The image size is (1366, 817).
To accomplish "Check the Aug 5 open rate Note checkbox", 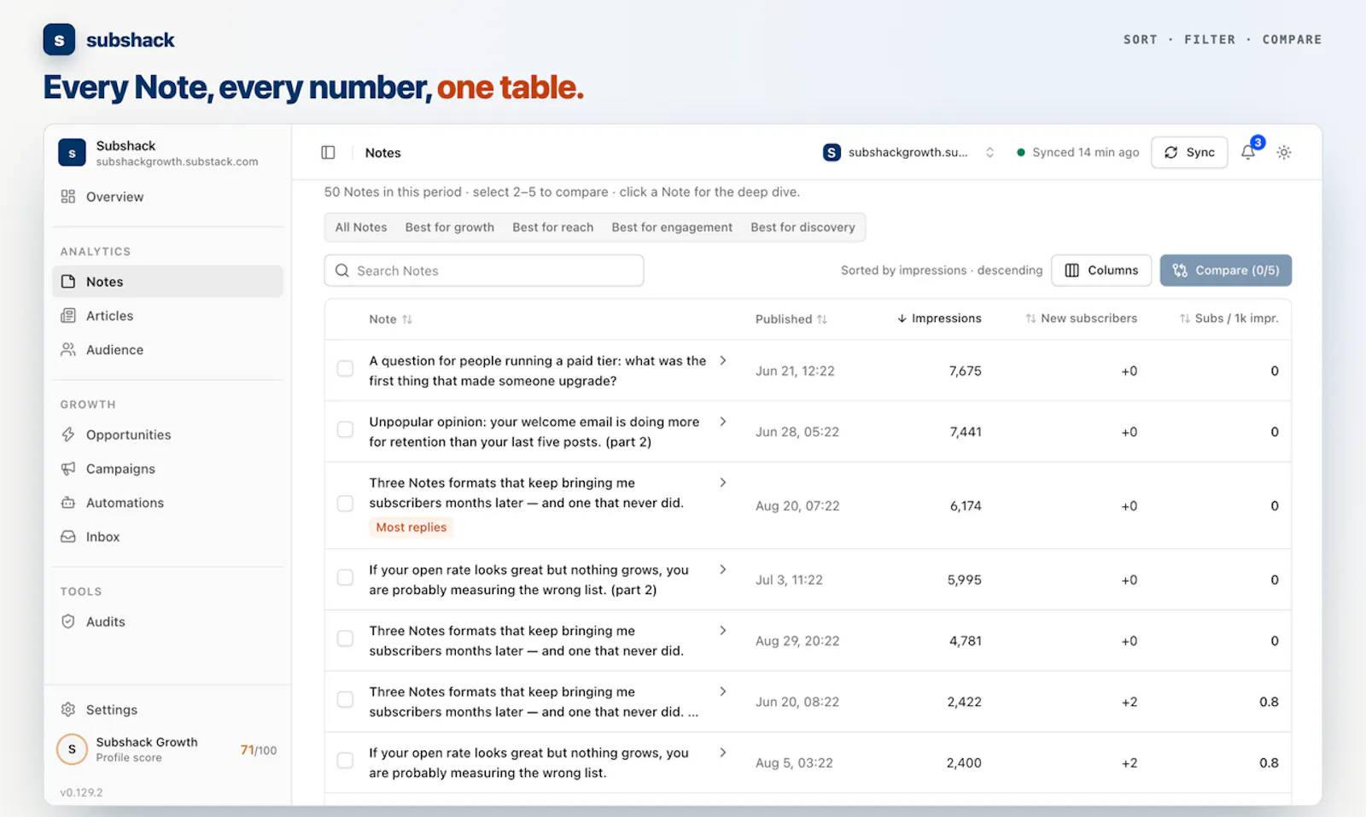I will (x=345, y=761).
